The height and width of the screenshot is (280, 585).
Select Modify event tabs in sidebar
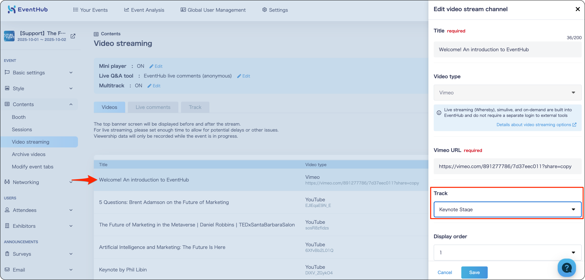(33, 167)
